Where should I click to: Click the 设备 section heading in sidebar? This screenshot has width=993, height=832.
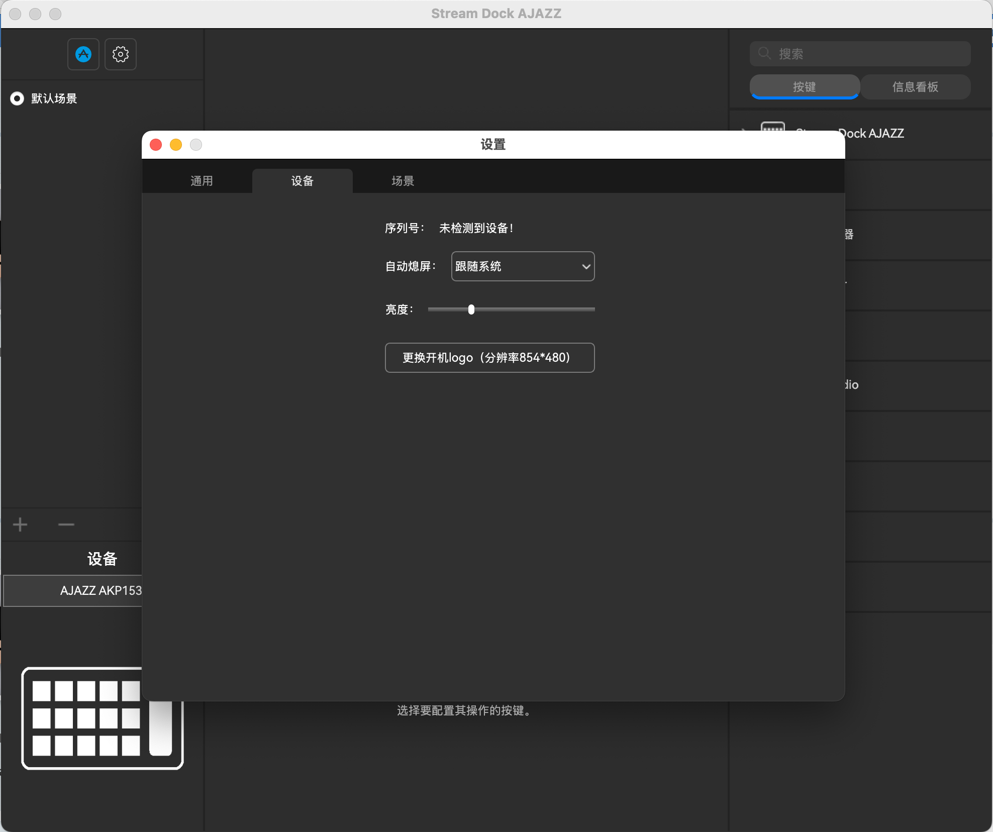(102, 559)
